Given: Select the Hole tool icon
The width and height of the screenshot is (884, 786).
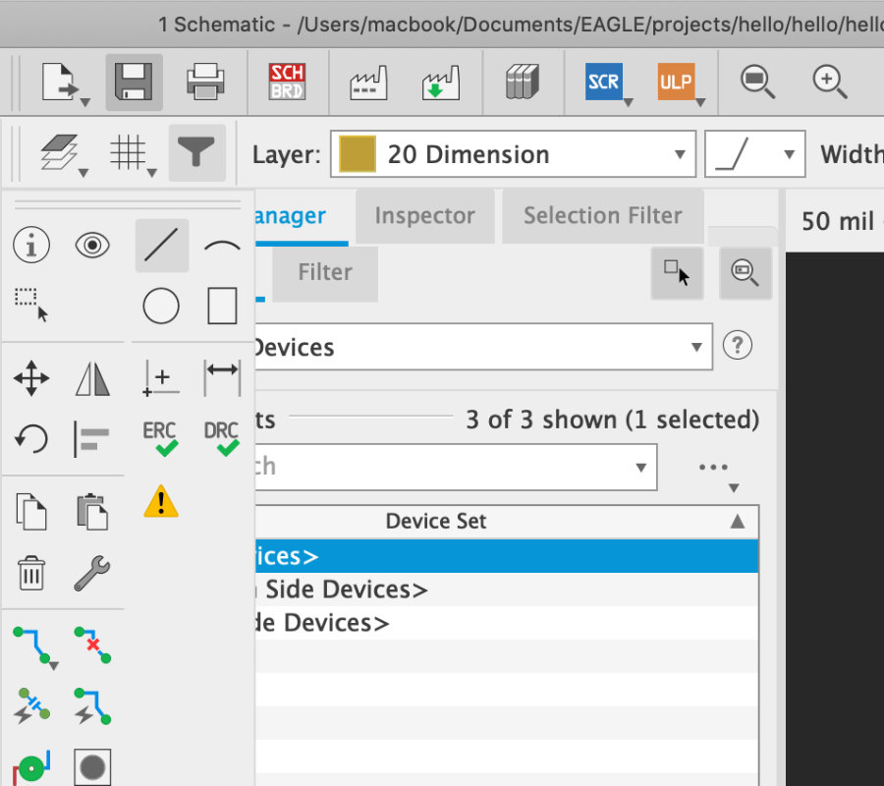Looking at the screenshot, I should [92, 766].
